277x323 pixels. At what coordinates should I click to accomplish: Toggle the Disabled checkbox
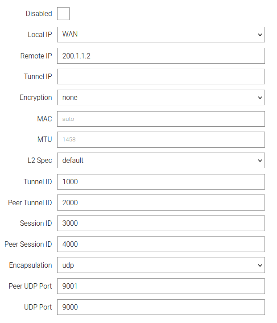click(63, 14)
